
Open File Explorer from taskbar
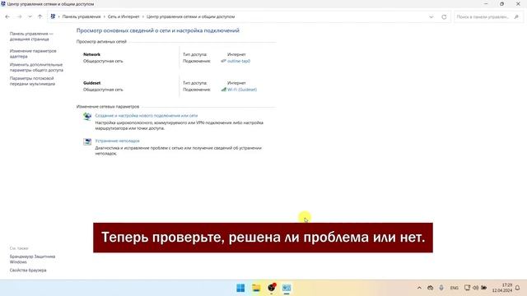[256, 288]
